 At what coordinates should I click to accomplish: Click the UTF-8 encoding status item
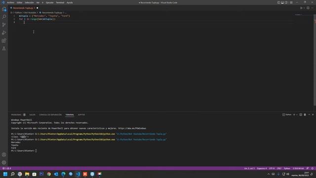[x=272, y=168]
